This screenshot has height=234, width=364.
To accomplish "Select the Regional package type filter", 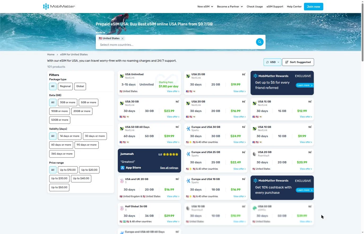I will 65,86.
